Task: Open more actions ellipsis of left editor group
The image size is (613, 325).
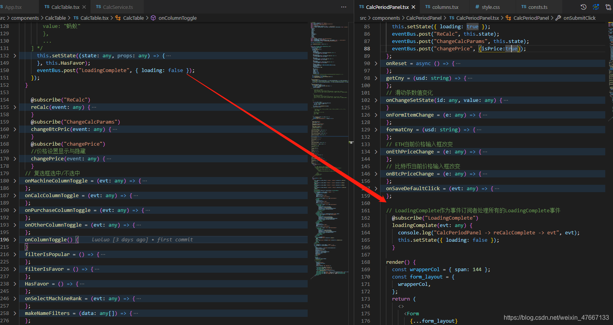Action: [x=344, y=7]
